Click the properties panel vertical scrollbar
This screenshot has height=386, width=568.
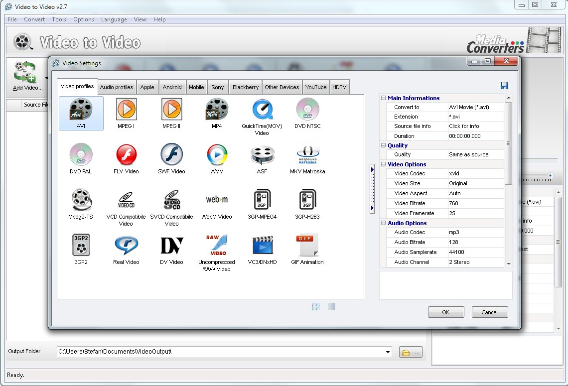pos(508,143)
